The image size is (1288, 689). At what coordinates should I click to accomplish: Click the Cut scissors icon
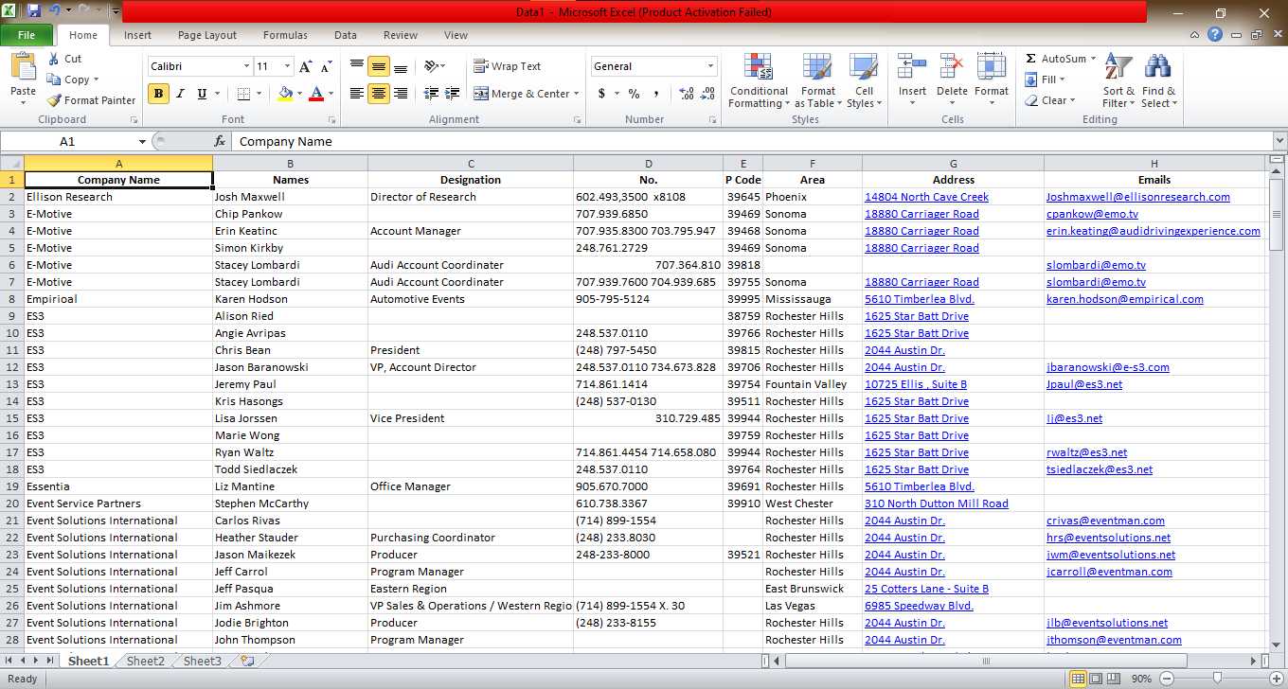pyautogui.click(x=54, y=59)
